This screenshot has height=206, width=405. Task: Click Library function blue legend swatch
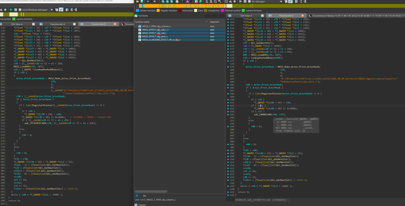[x=137, y=10]
